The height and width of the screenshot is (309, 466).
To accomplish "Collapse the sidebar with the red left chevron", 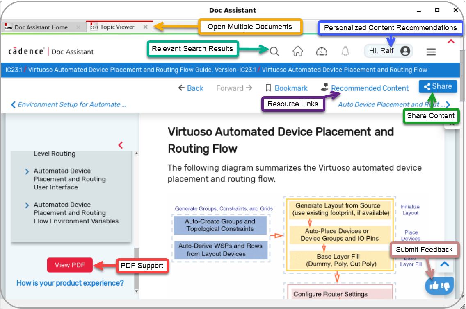I will [x=120, y=145].
